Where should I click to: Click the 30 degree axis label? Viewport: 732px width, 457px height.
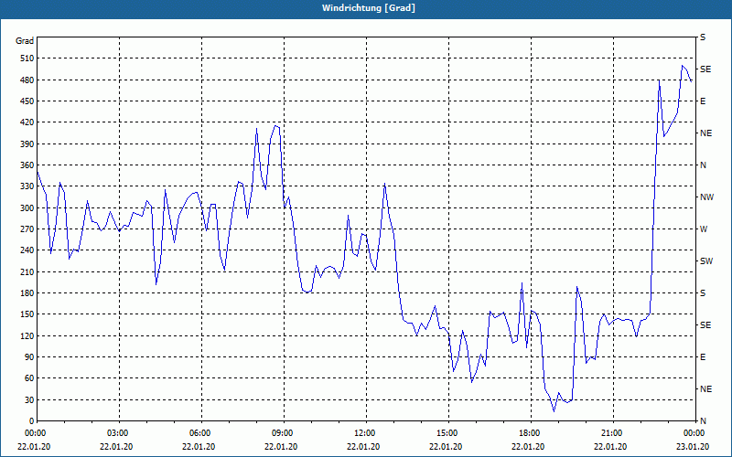pos(30,400)
